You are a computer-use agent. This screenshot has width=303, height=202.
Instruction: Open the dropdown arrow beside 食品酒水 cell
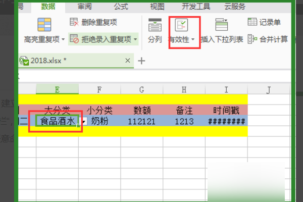click(84, 122)
